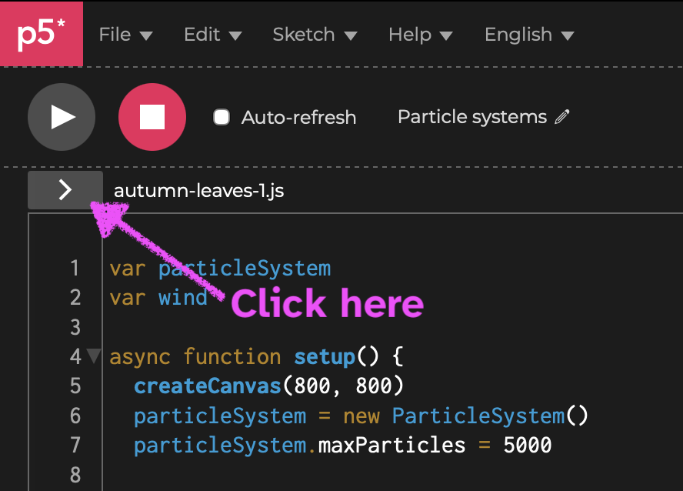This screenshot has width=683, height=491.
Task: Expand the sidebar file list chevron
Action: pyautogui.click(x=65, y=190)
